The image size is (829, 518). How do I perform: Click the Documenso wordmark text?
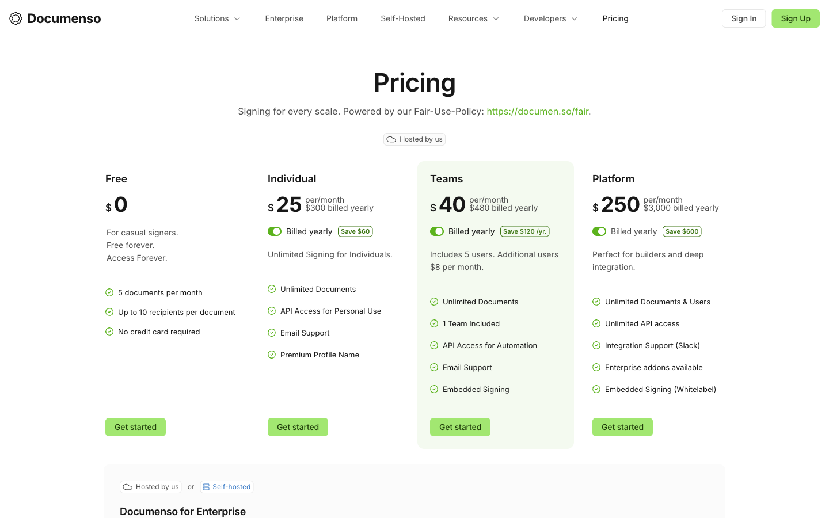pyautogui.click(x=64, y=18)
